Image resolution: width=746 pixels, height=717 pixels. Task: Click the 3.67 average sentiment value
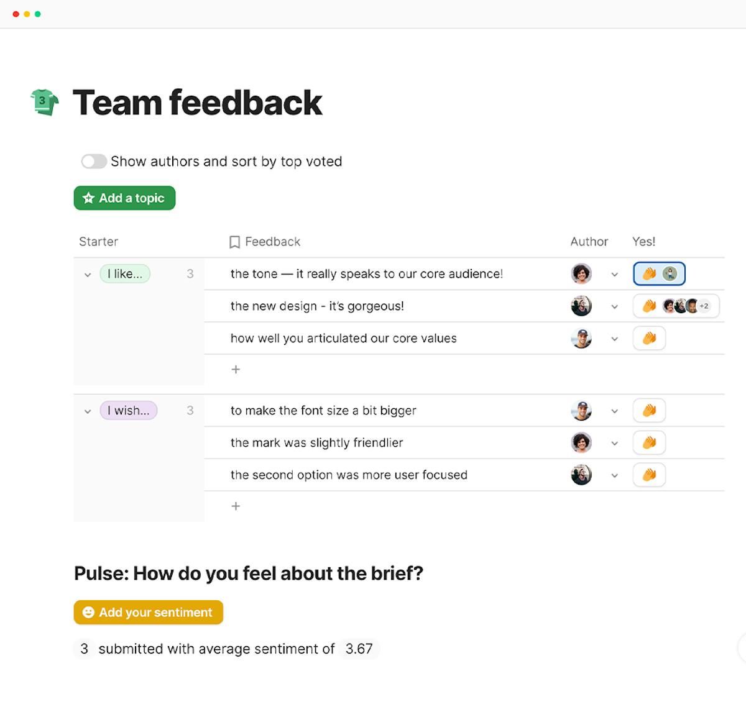pyautogui.click(x=359, y=649)
